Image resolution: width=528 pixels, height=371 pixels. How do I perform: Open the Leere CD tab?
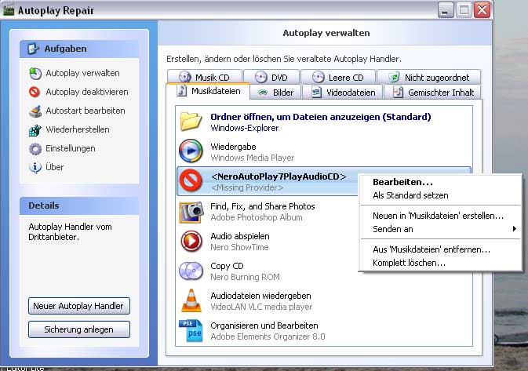point(338,77)
